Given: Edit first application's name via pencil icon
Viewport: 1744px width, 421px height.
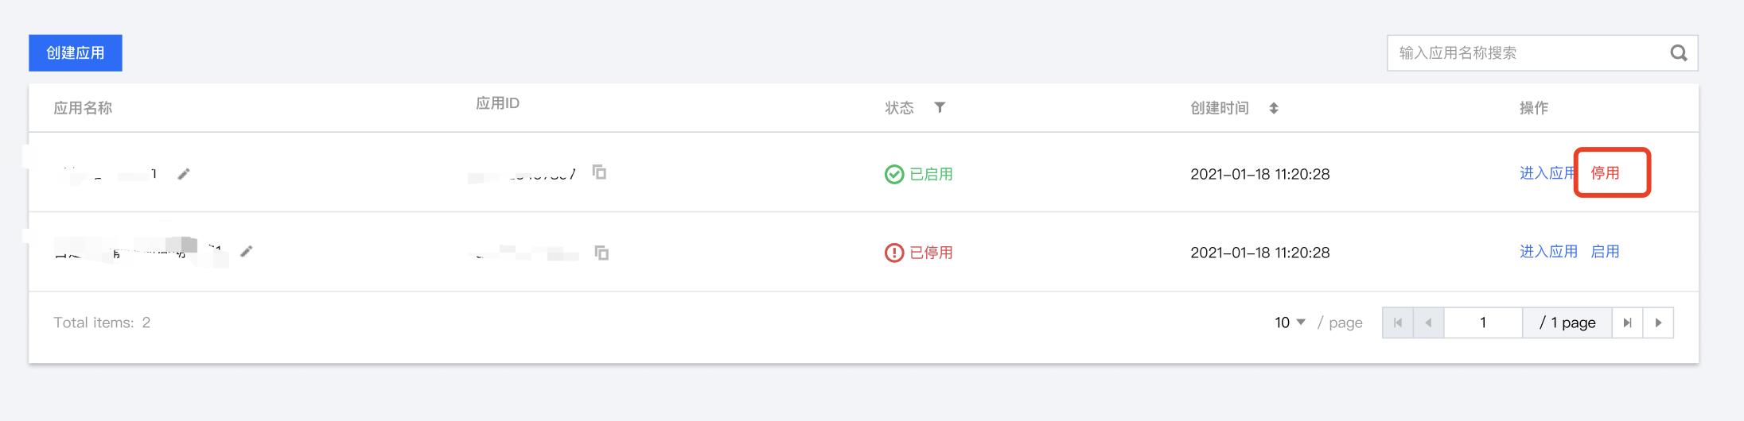Looking at the screenshot, I should (x=184, y=174).
